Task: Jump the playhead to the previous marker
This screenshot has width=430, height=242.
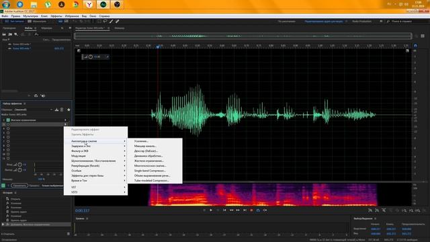Action: coord(224,210)
